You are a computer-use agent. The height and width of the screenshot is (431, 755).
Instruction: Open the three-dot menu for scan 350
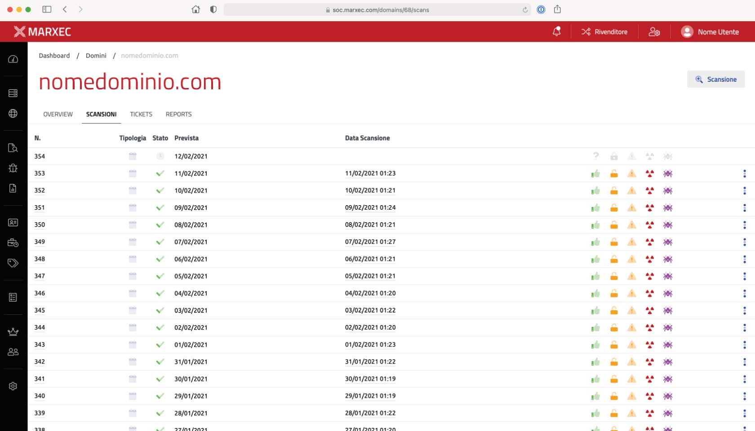point(745,225)
